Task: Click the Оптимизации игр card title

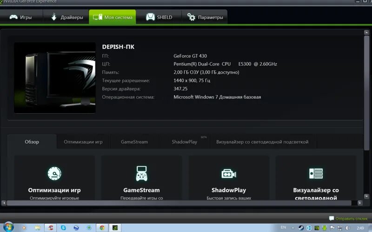Action: coord(54,190)
